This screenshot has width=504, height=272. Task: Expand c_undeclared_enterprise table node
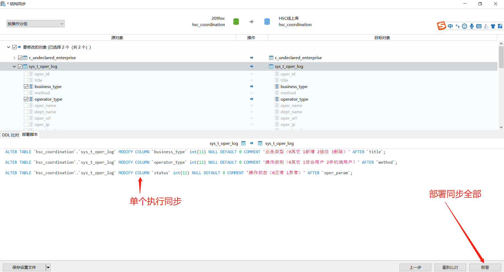click(x=14, y=58)
